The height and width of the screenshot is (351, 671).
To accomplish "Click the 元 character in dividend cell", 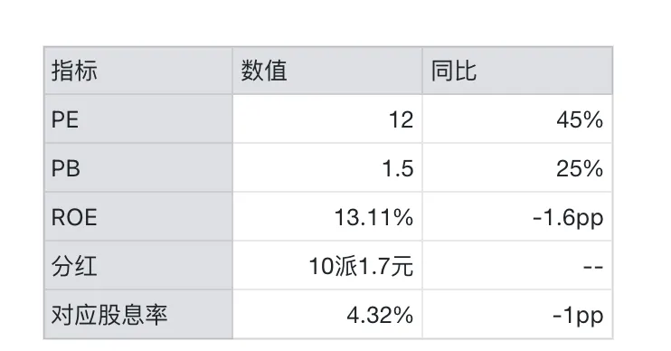I will [402, 266].
